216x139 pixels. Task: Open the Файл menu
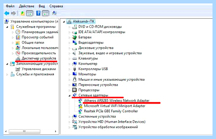10,6
